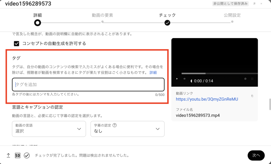Viewport: 271px width, 164px height.
Task: Open the 詳細 link in the tag description
Action: point(153,73)
